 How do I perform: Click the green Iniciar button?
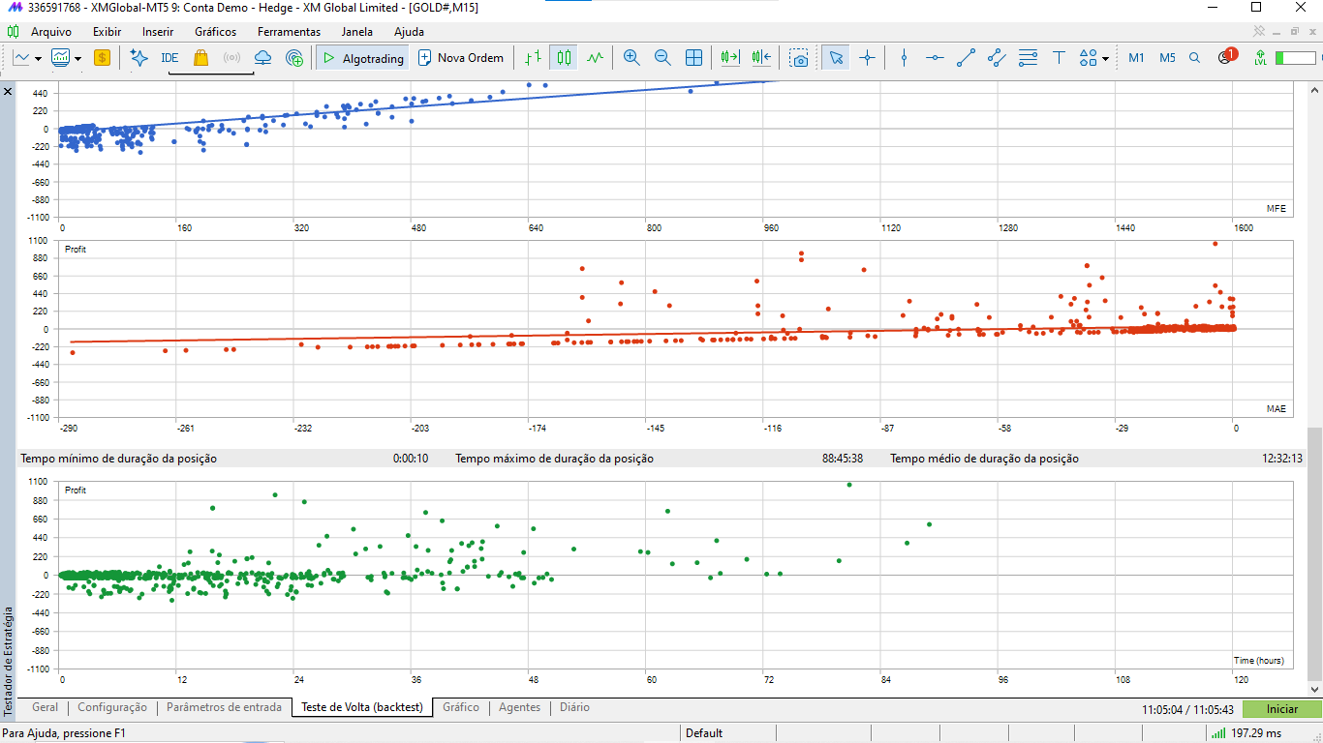1282,709
